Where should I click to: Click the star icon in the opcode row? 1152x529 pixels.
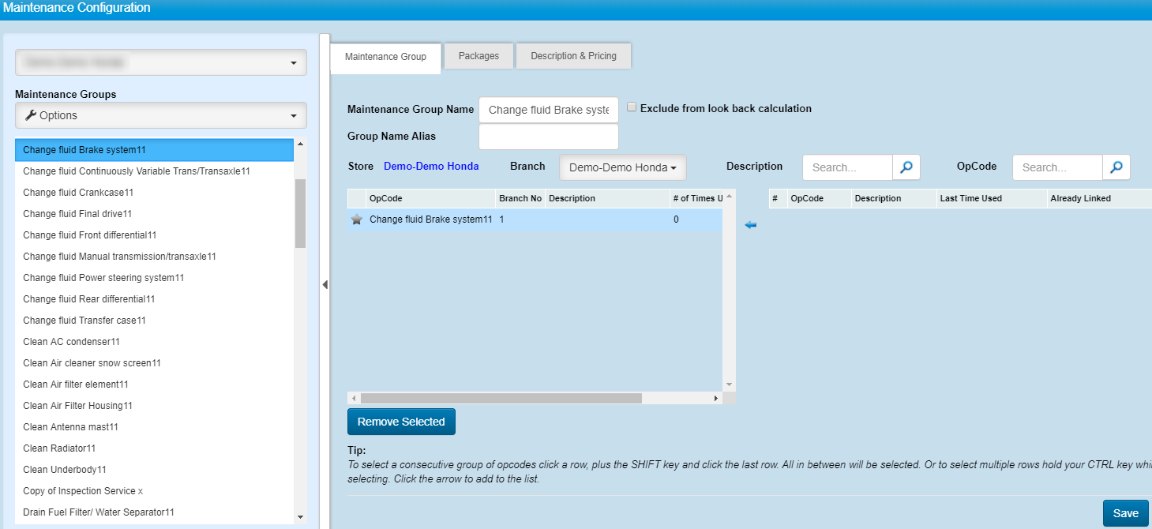pyautogui.click(x=356, y=219)
